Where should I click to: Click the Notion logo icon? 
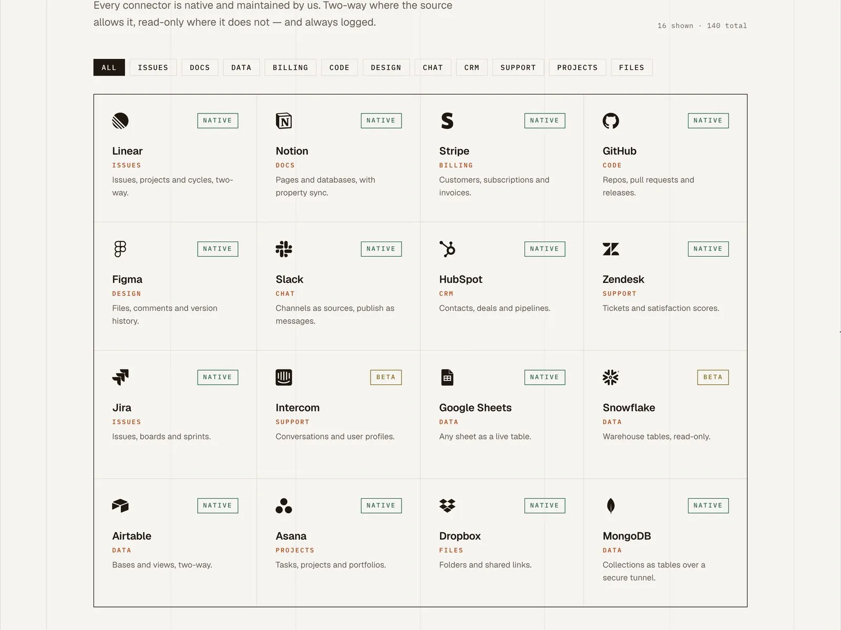284,121
